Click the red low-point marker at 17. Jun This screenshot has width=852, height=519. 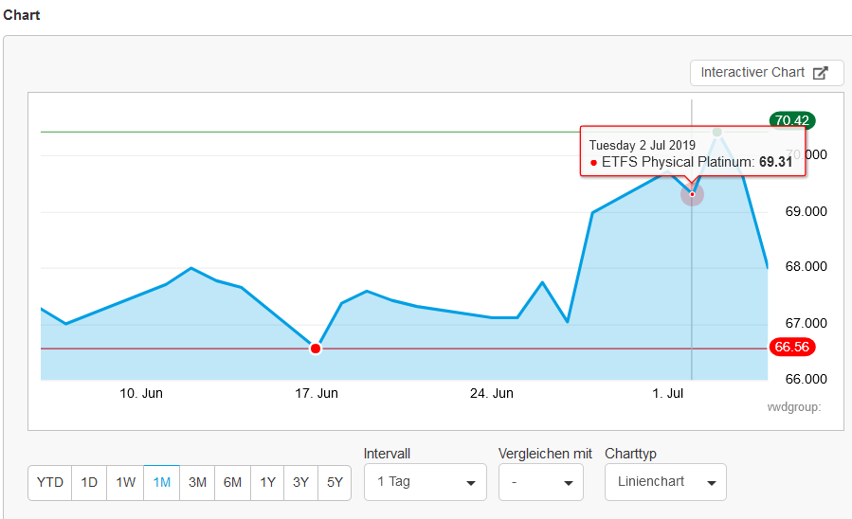click(316, 349)
